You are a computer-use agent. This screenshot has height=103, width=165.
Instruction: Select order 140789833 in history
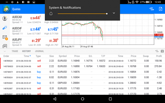tap(82, 66)
